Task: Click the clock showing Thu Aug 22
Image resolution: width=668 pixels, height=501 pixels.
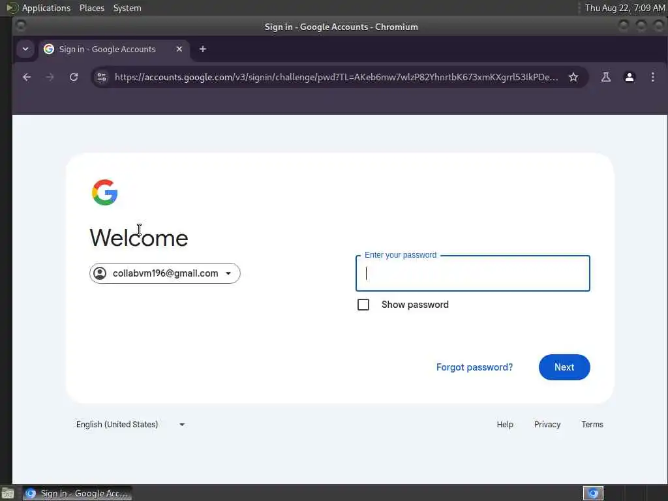Action: coord(624,8)
